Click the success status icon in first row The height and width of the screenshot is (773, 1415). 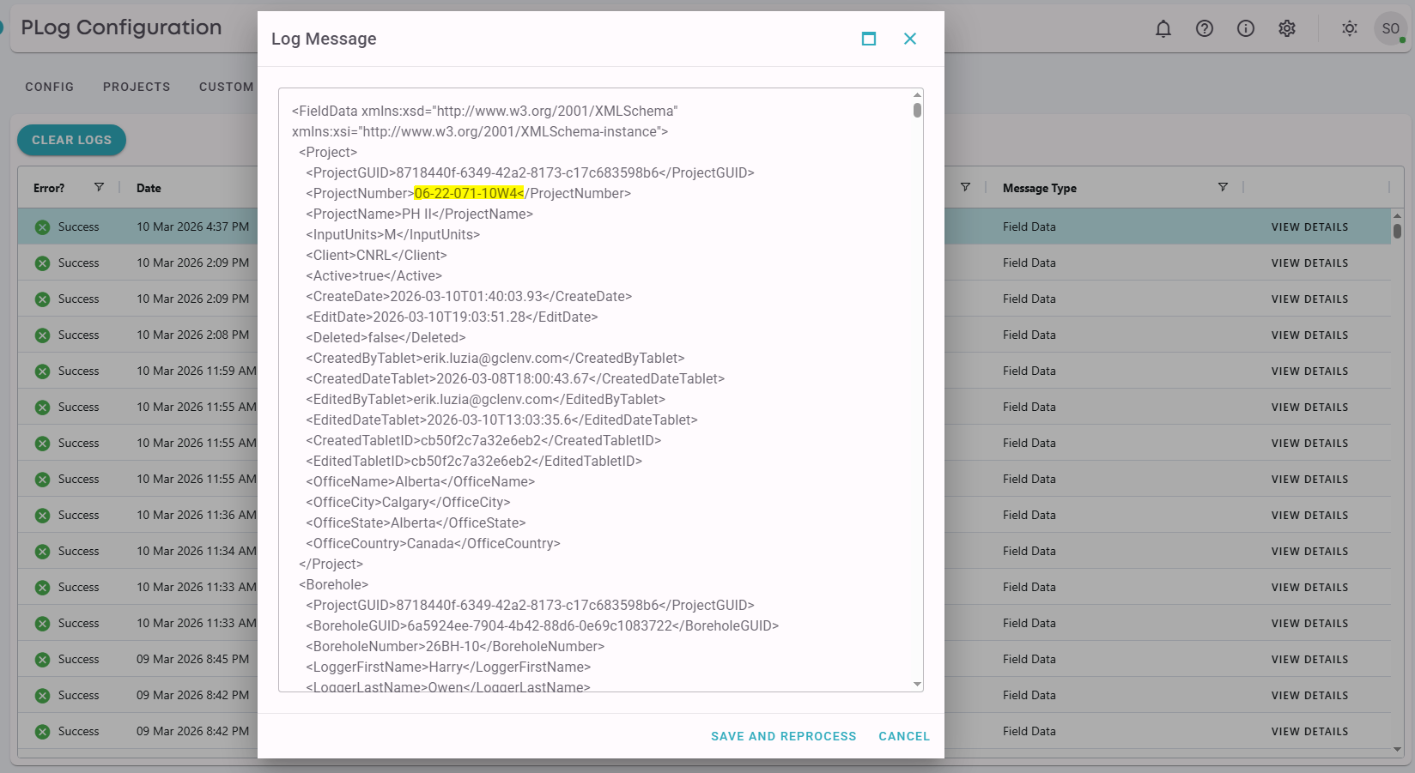point(42,227)
